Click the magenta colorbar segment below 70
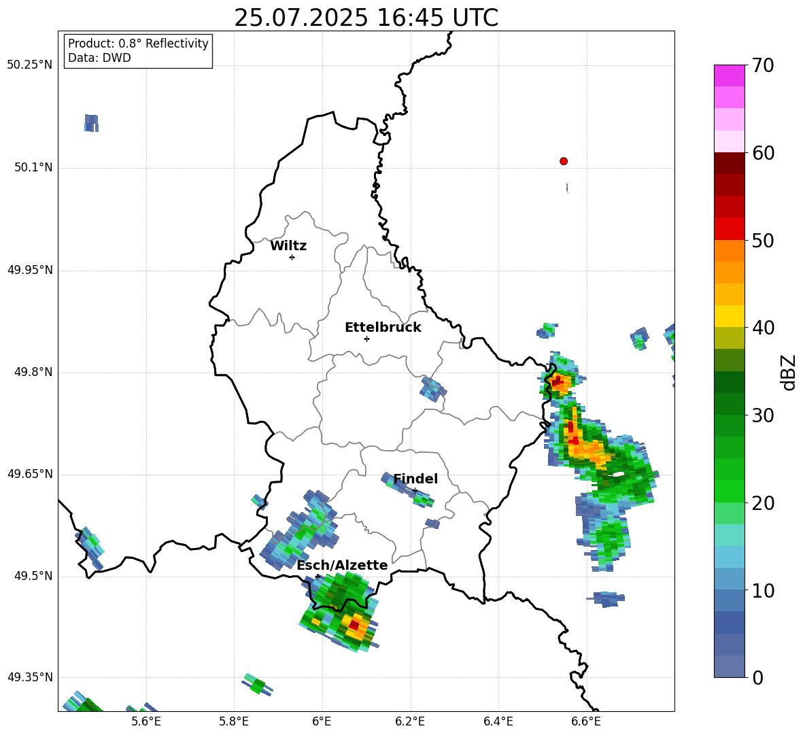Screen dimensions: 805x735 pos(730,75)
